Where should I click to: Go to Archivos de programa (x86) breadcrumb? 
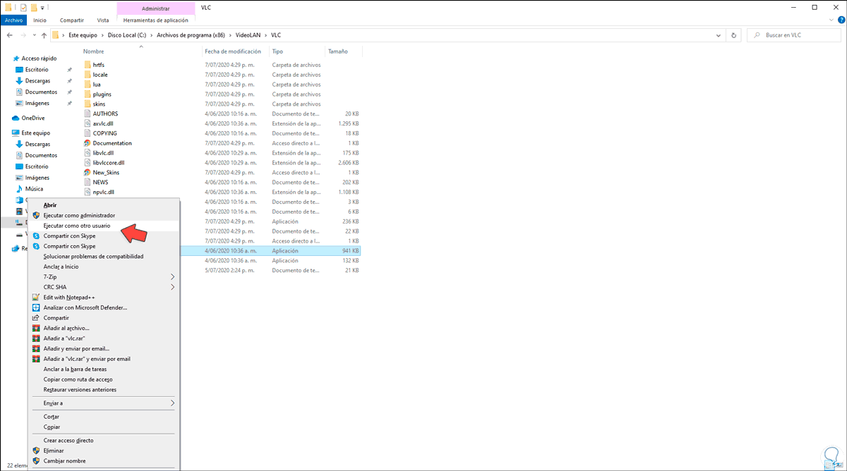(x=191, y=35)
